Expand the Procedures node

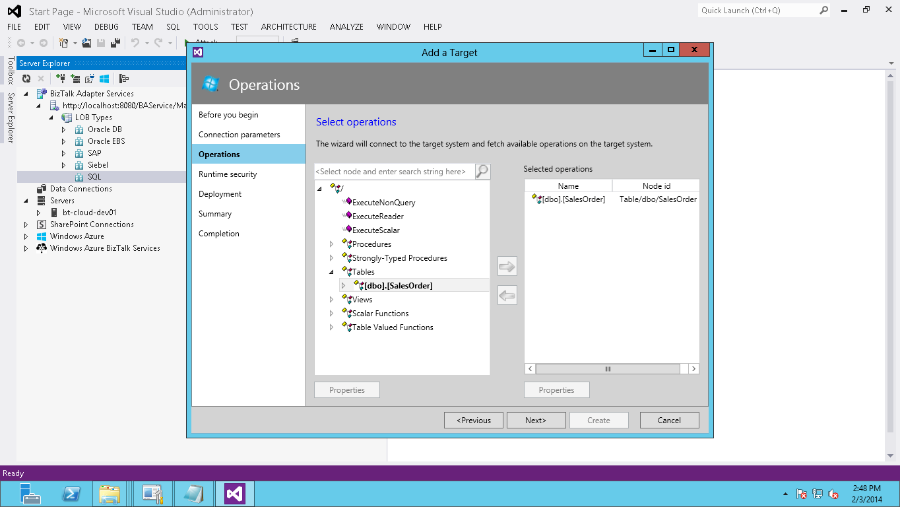(x=332, y=244)
